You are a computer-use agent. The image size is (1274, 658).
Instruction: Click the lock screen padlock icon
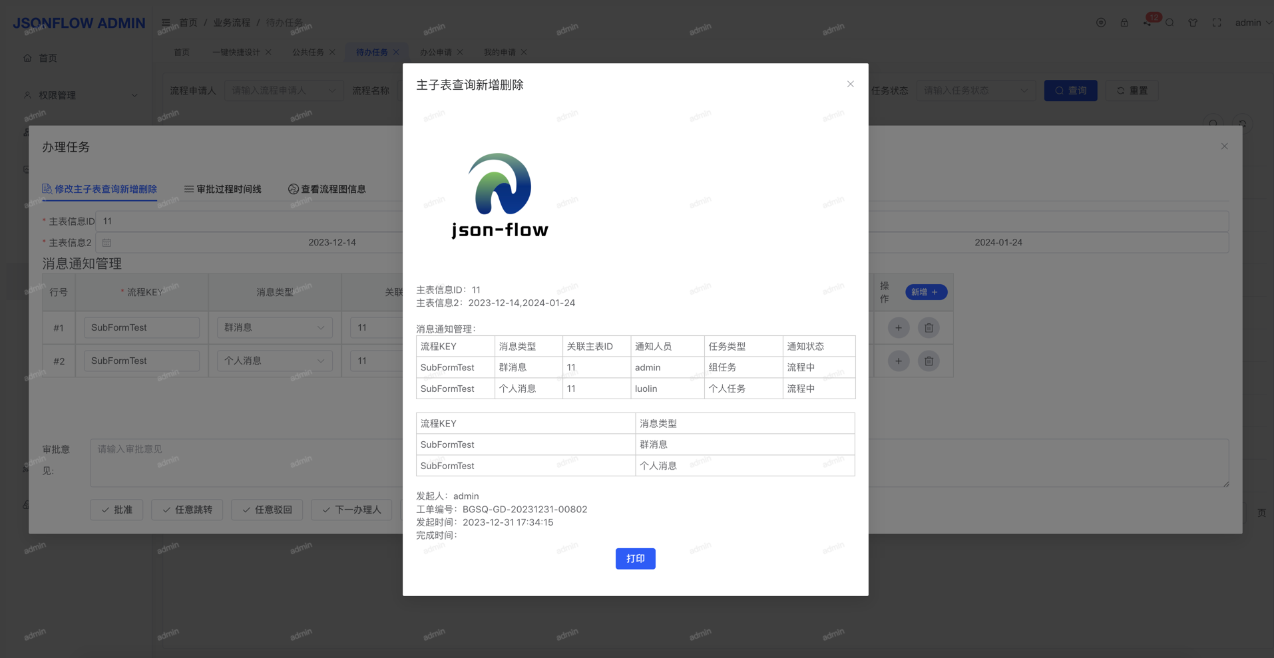click(x=1124, y=23)
